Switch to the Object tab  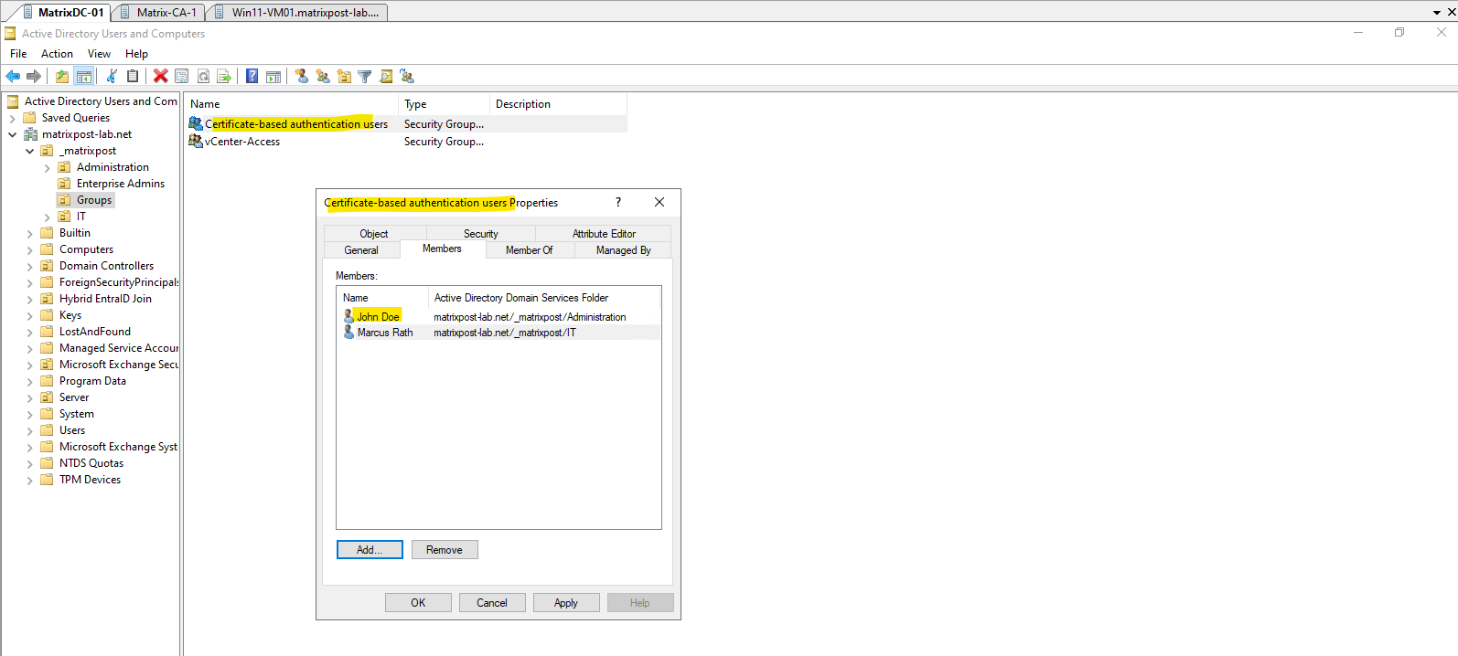click(374, 234)
